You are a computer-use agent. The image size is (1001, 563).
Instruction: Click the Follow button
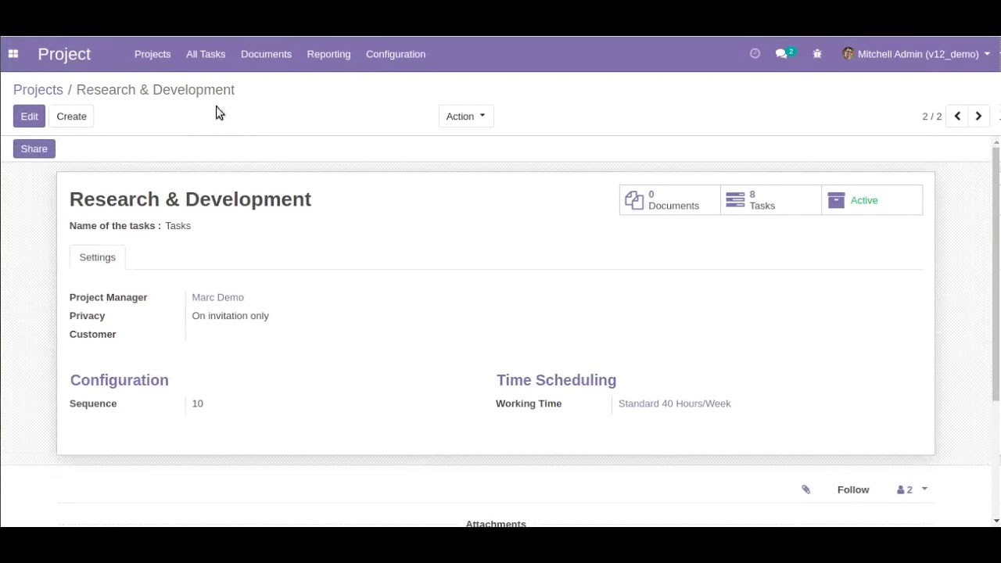(x=853, y=489)
